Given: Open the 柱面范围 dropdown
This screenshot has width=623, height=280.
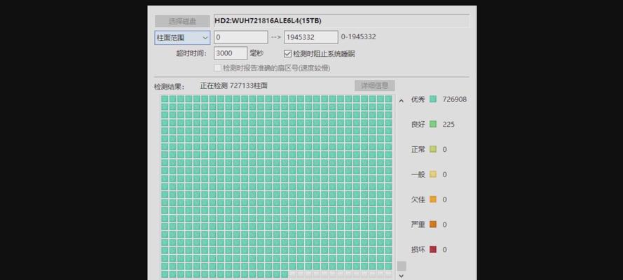Looking at the screenshot, I should tap(182, 37).
